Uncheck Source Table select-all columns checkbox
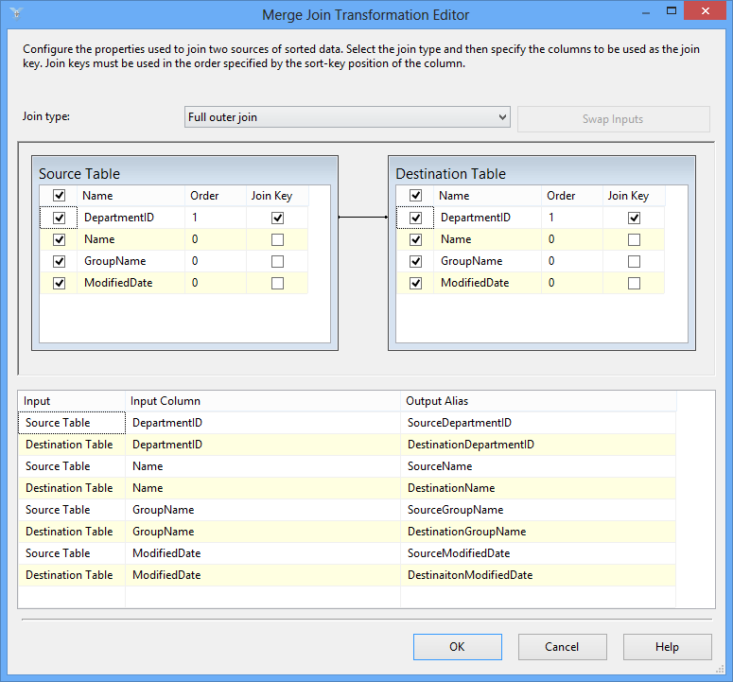Viewport: 733px width, 682px height. click(60, 196)
